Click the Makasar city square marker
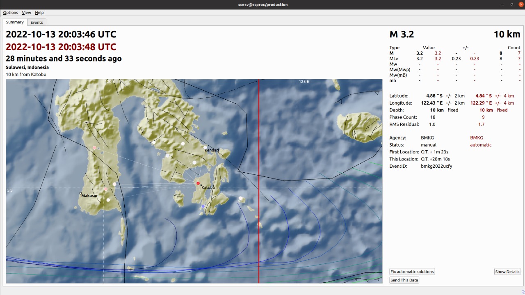Image resolution: width=525 pixels, height=295 pixels. pyautogui.click(x=81, y=193)
